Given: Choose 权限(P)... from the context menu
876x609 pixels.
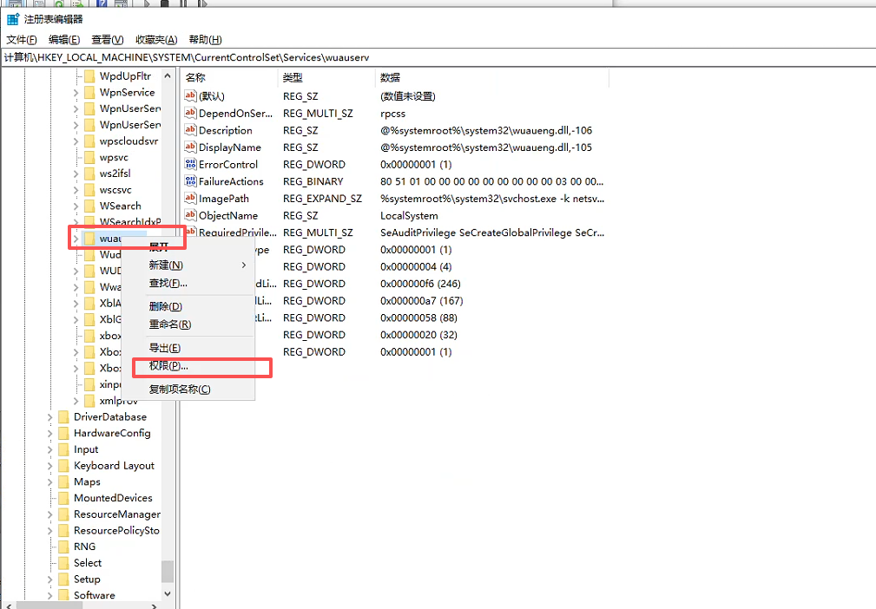Looking at the screenshot, I should pyautogui.click(x=168, y=366).
